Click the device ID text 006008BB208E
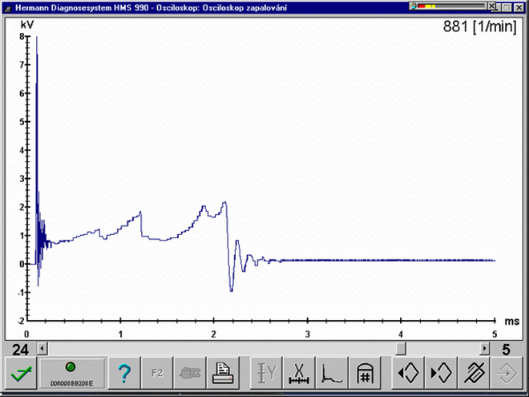The image size is (529, 397). coord(71,383)
